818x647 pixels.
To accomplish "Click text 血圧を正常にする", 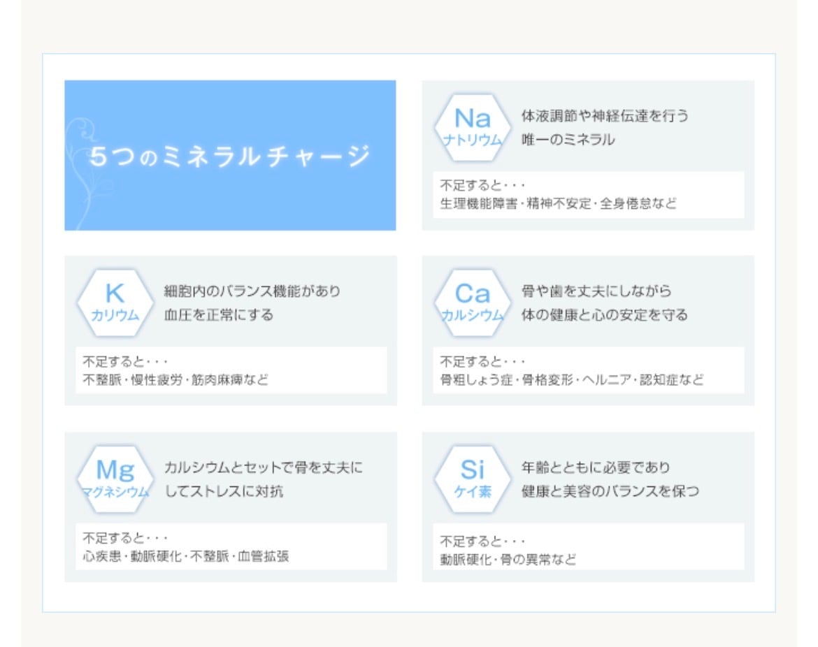I will [219, 315].
